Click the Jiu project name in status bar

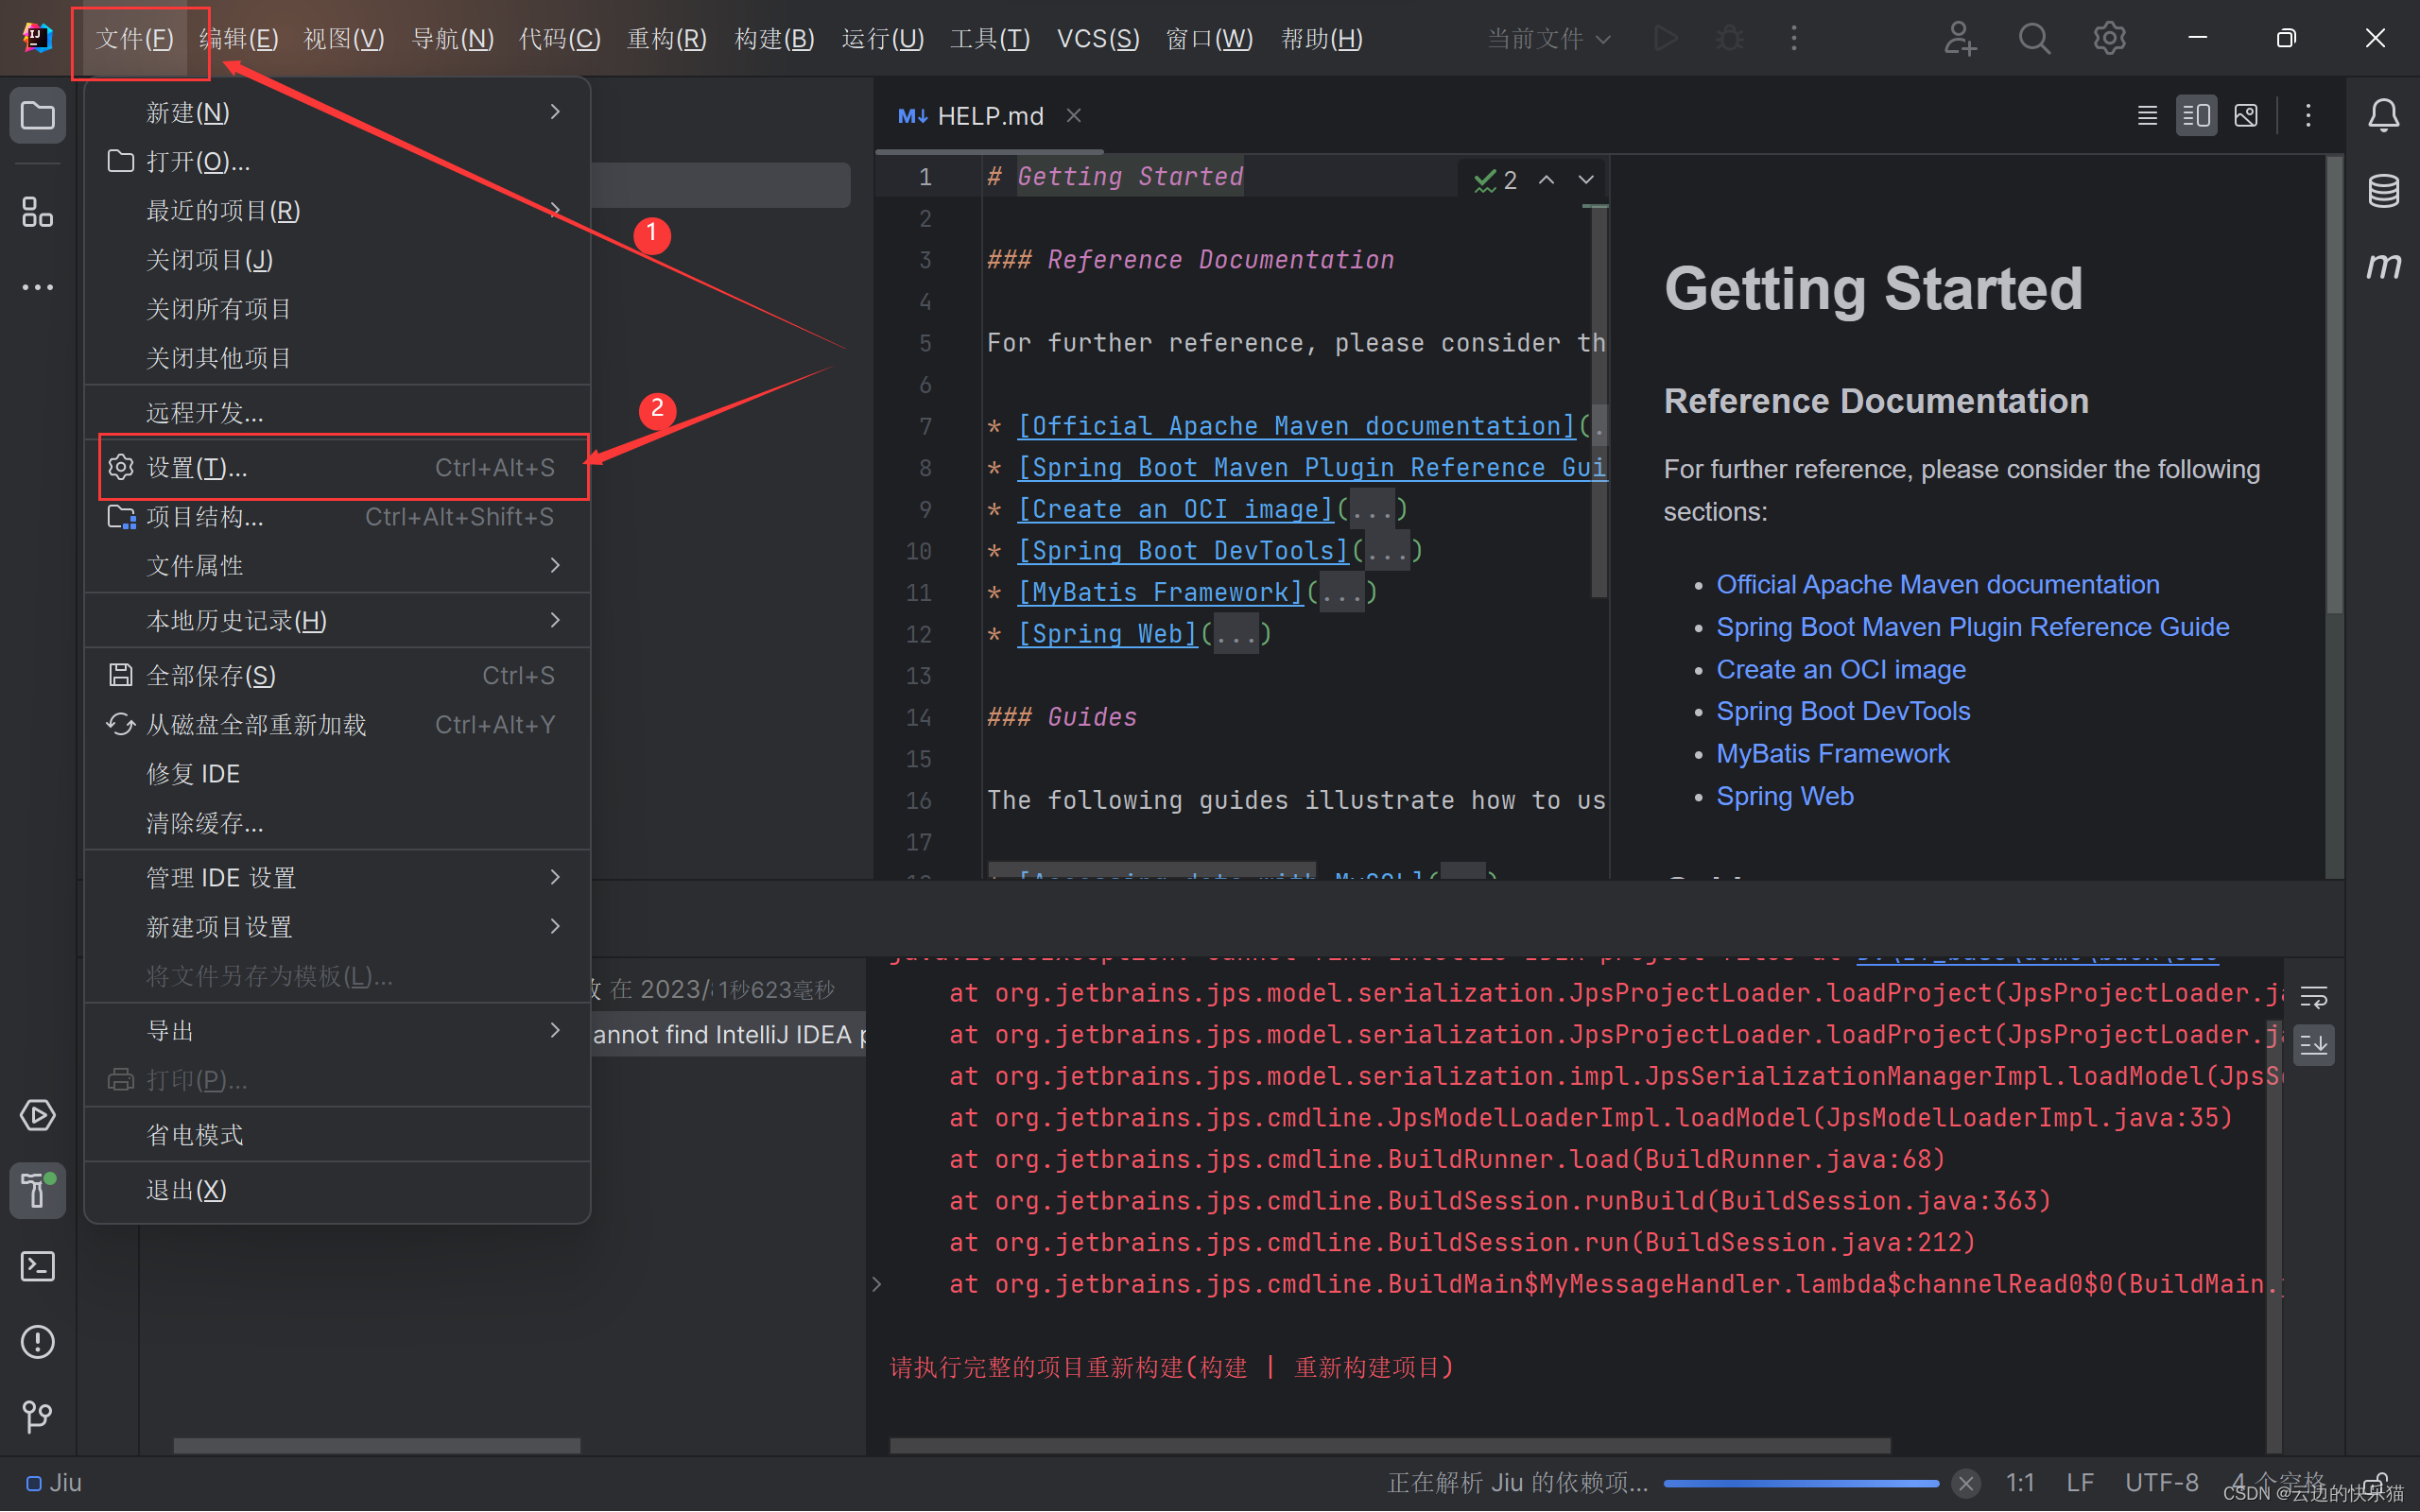point(54,1482)
